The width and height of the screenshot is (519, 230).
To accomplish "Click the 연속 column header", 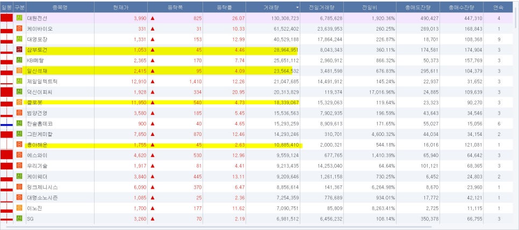I will click(499, 7).
